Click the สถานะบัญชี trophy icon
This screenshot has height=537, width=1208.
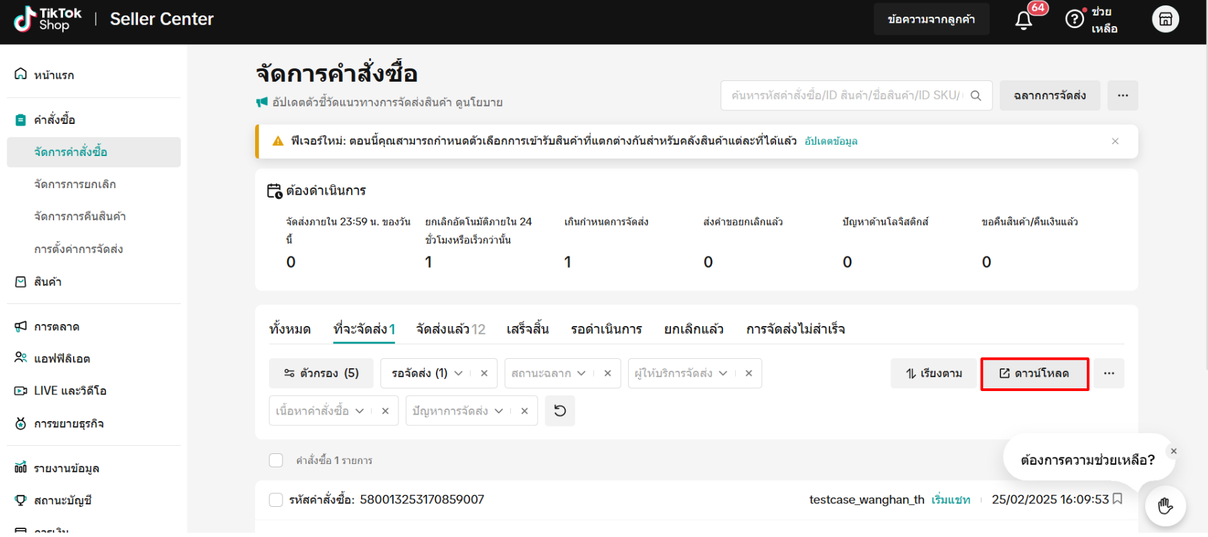[21, 500]
